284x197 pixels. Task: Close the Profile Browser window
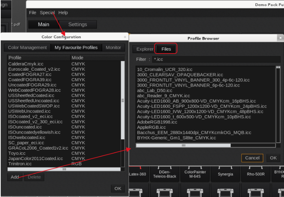280,38
